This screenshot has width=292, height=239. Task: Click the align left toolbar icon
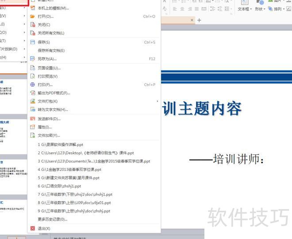[x=175, y=9]
